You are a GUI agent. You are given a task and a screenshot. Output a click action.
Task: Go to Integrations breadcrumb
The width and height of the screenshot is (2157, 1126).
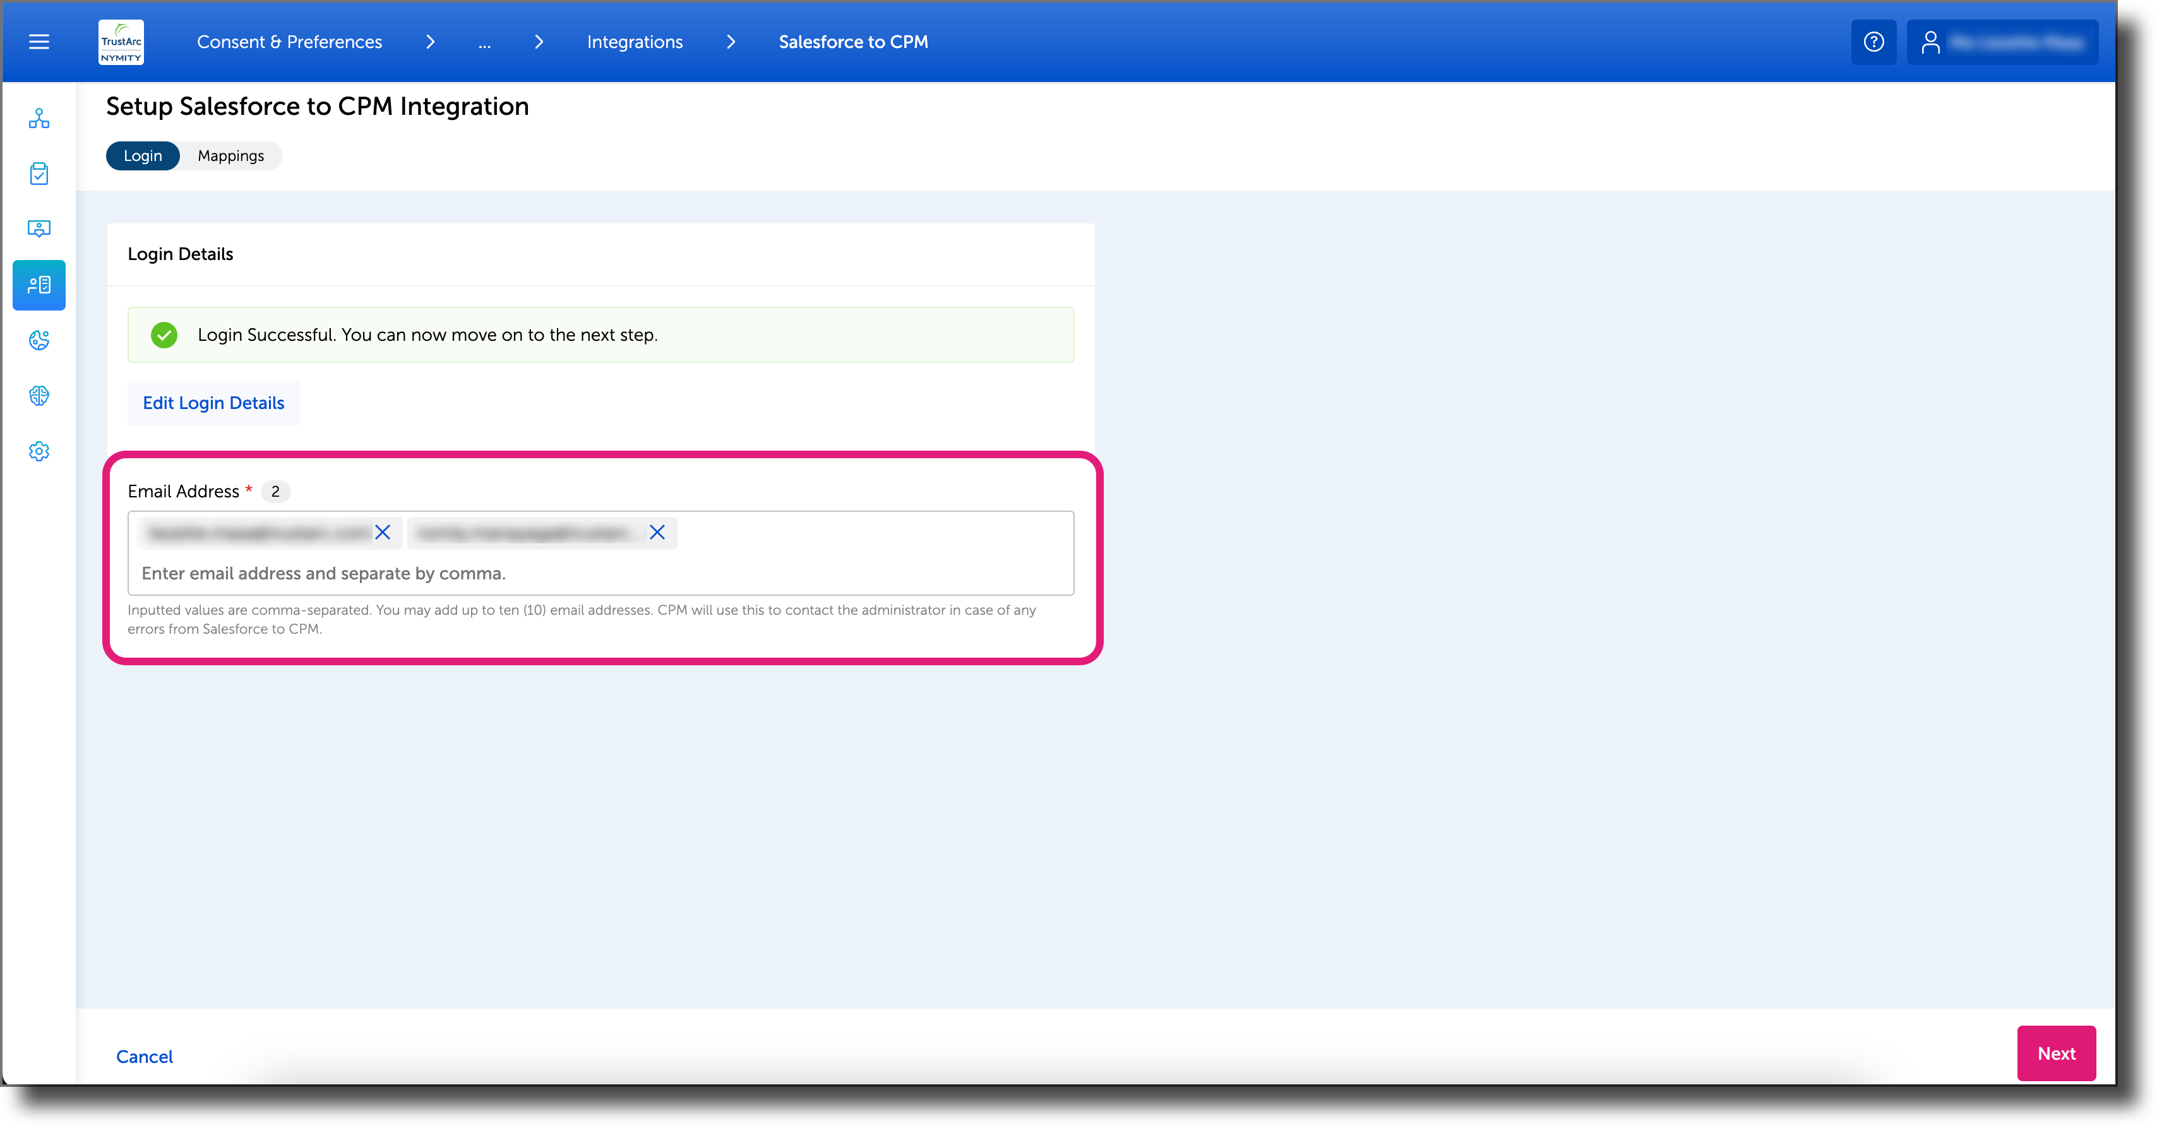[635, 42]
